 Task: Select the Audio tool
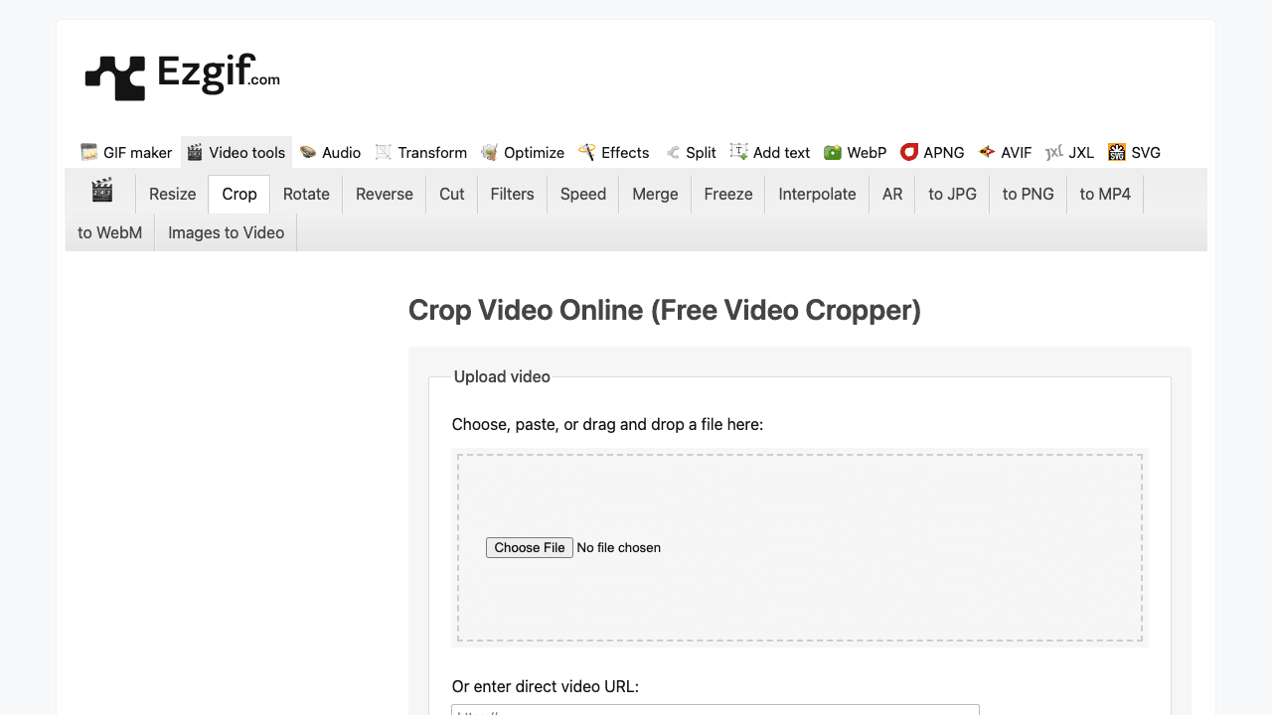point(331,152)
